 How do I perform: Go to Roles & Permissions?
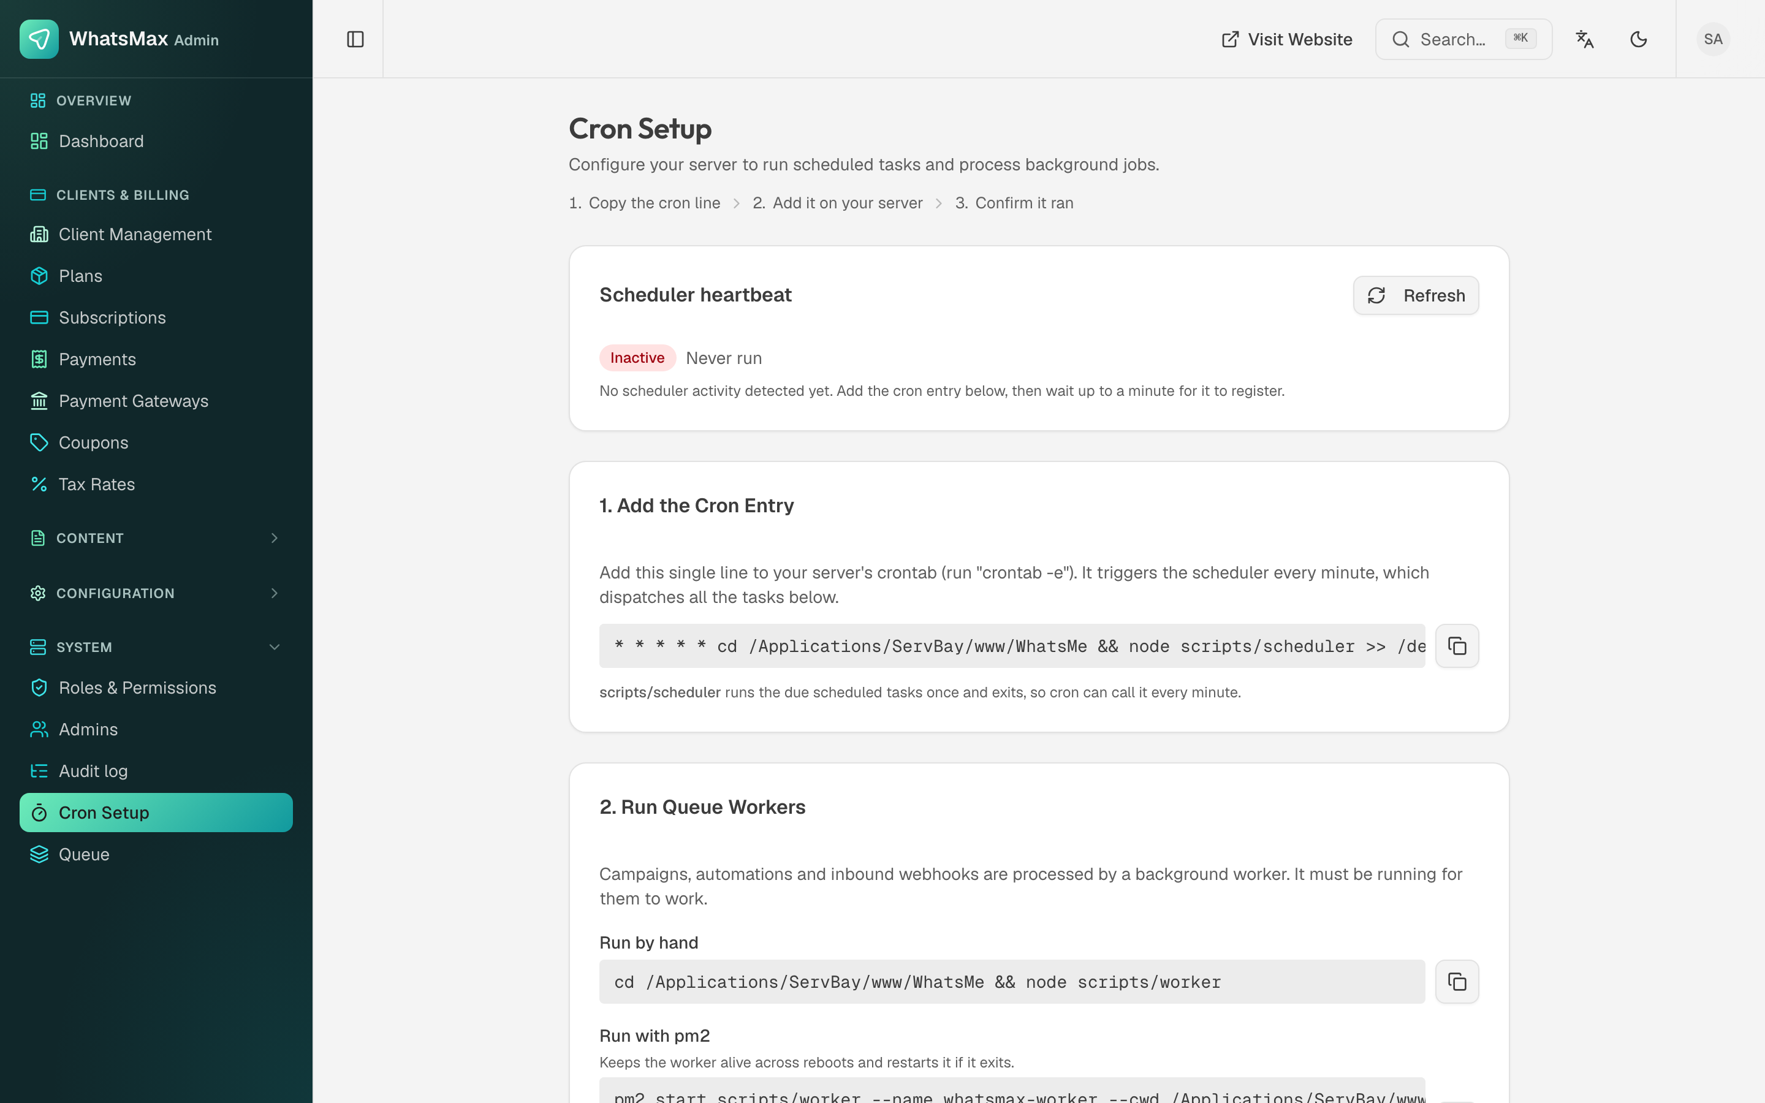pos(156,687)
